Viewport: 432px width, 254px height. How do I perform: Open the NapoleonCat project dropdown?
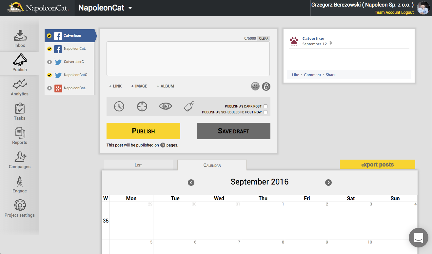[105, 8]
